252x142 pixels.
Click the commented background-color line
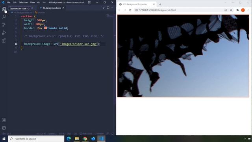(x=64, y=36)
